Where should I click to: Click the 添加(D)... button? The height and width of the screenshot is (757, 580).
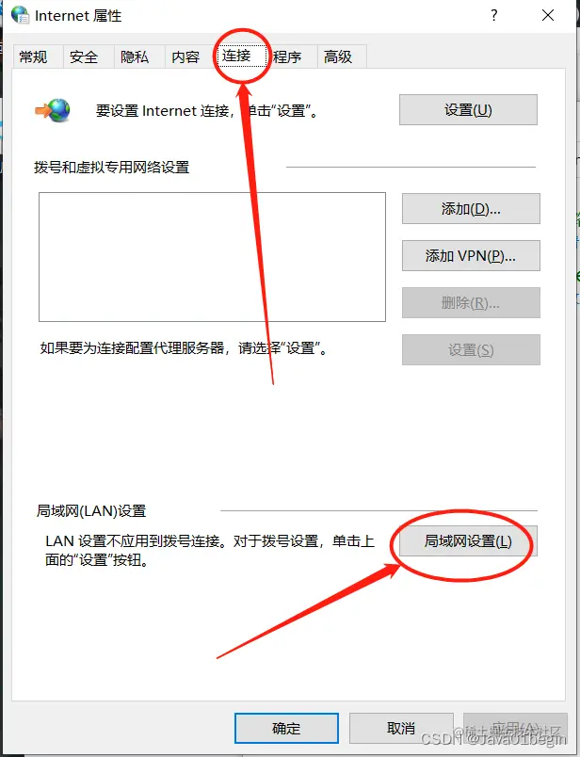(471, 209)
